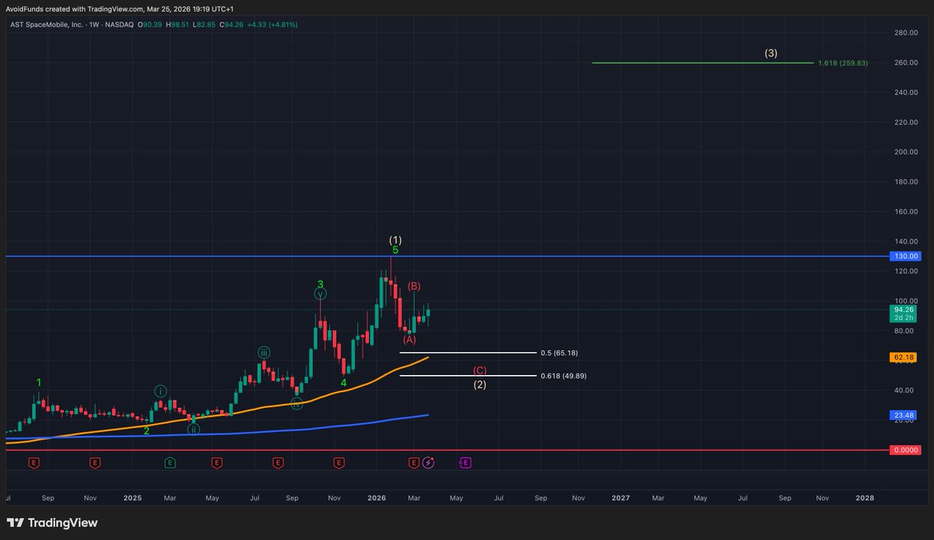Click the white (2) wave label

480,384
